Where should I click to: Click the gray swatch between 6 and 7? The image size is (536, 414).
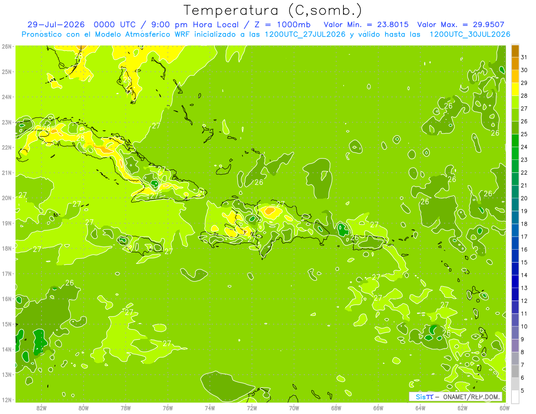click(515, 371)
